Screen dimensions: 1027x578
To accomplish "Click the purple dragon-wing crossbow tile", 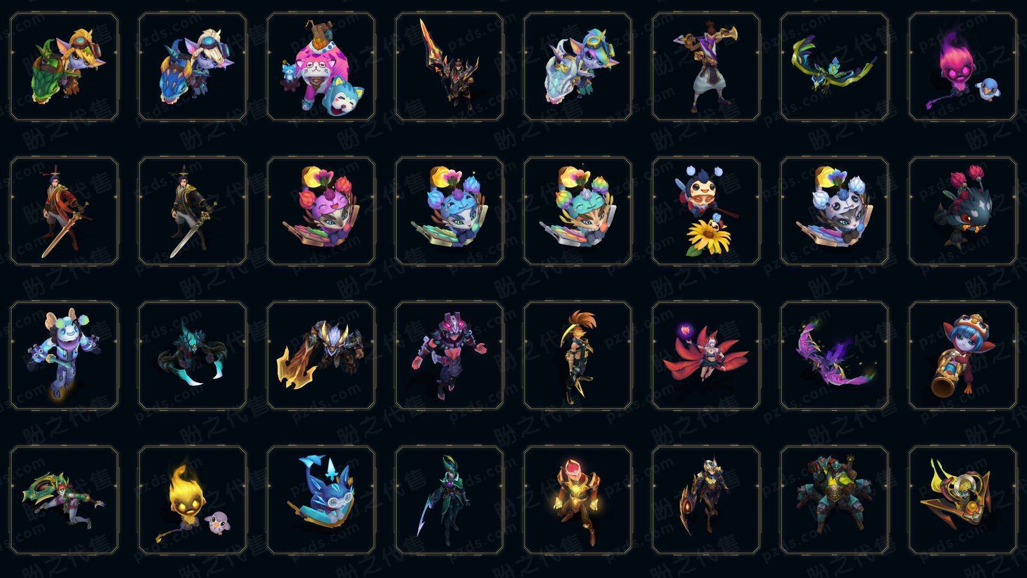I will pos(834,355).
